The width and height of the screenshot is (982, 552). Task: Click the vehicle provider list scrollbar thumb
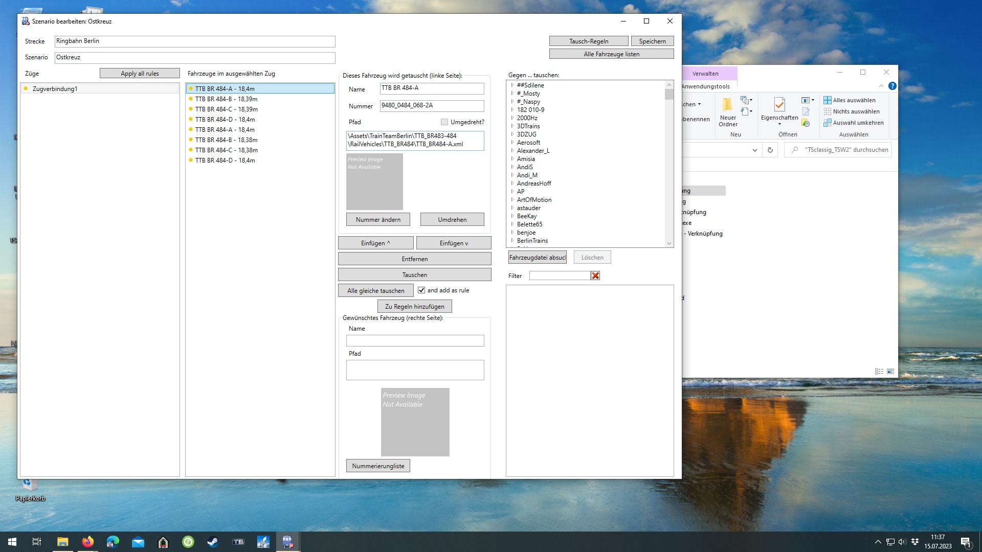tap(669, 95)
